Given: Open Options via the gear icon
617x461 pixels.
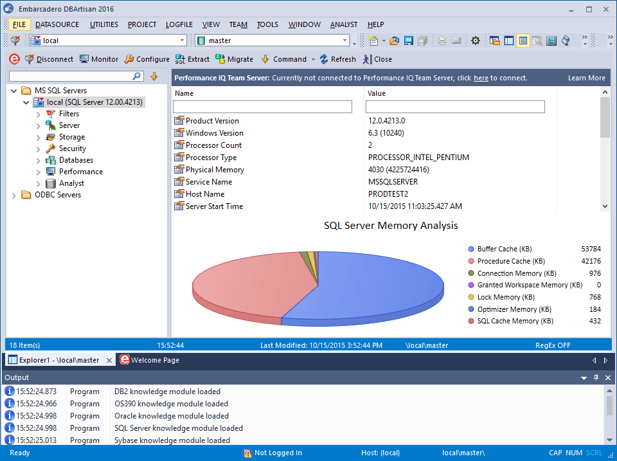Looking at the screenshot, I should [476, 41].
